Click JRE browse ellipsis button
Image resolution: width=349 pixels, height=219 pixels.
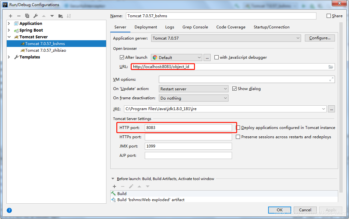click(x=331, y=109)
